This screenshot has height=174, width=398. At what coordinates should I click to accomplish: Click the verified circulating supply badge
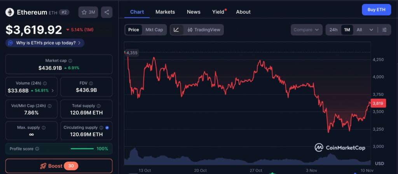click(x=107, y=128)
